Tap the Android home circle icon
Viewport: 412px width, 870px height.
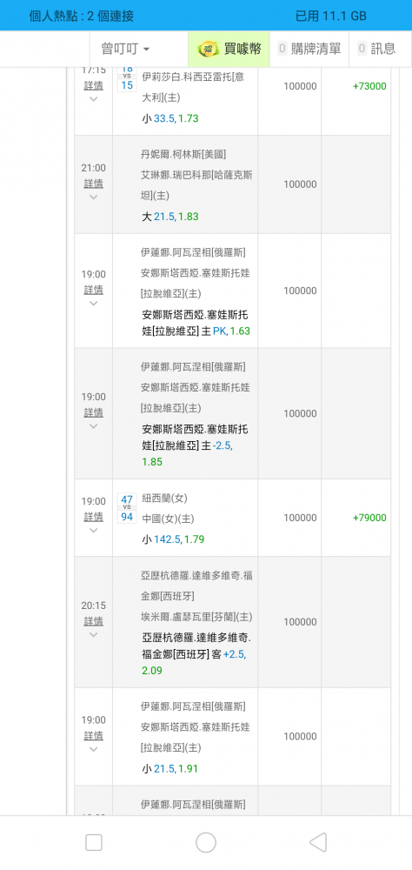tap(206, 842)
